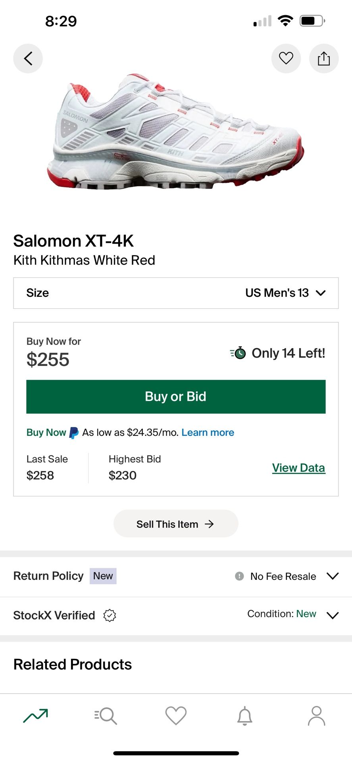Tap the StockX Verified badge icon

click(110, 616)
